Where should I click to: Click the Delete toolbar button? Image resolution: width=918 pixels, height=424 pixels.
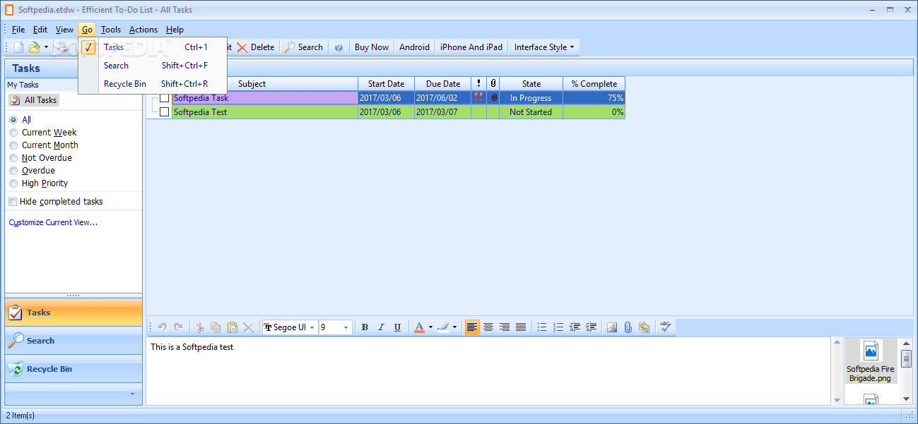pos(256,47)
